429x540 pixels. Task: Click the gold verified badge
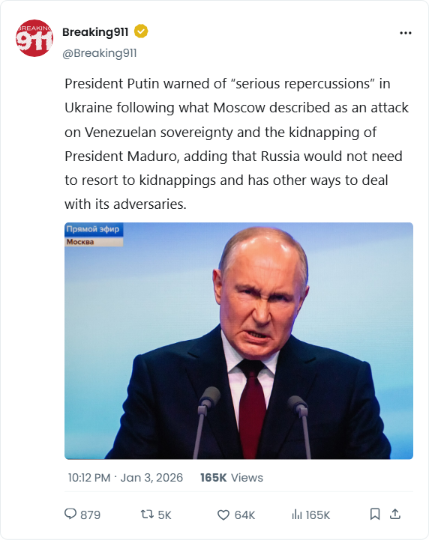141,31
